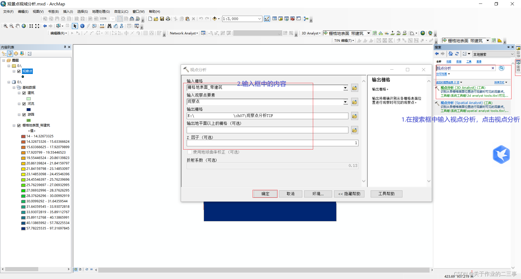Image resolution: width=521 pixels, height=279 pixels.
Task: Toggle visibility of 观察点 layer
Action: tap(19, 72)
